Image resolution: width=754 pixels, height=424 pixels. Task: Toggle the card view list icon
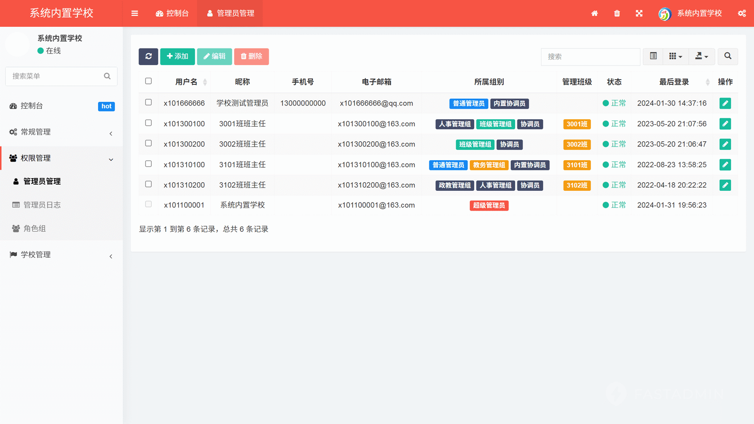tap(653, 57)
